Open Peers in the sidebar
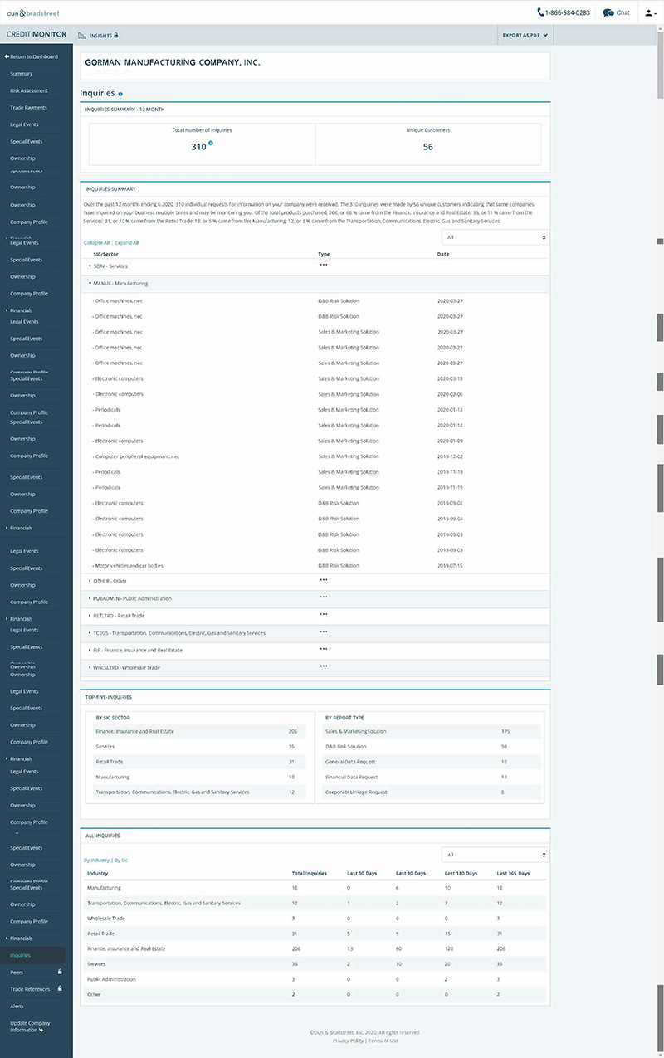664x1058 pixels. pyautogui.click(x=17, y=972)
